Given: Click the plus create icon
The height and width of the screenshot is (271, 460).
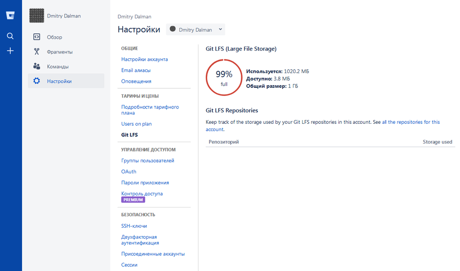Looking at the screenshot, I should point(10,51).
